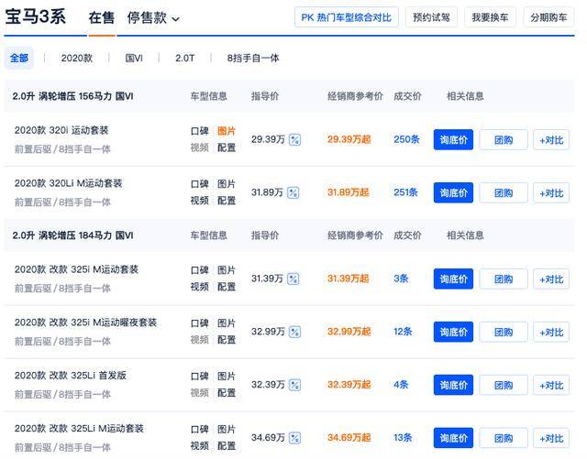
Task: Click 询底价 for 325i M运动曜夜套装
Action: point(453,332)
